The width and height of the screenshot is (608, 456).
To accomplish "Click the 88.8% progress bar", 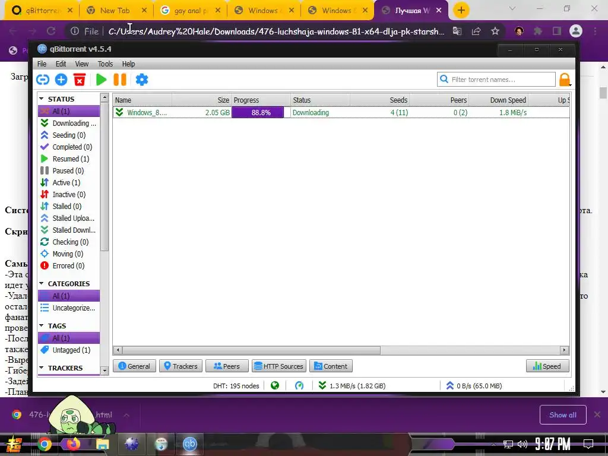I will click(x=258, y=112).
